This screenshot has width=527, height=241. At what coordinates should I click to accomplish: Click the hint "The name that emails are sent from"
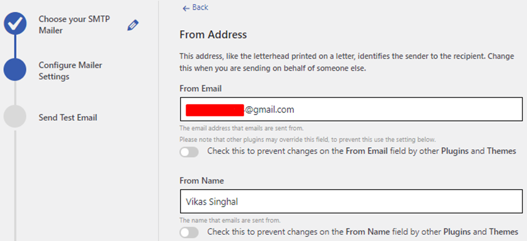pyautogui.click(x=230, y=220)
